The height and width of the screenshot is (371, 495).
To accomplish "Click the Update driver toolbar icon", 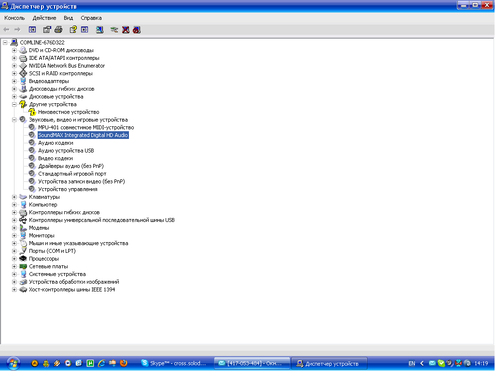I will tap(114, 29).
